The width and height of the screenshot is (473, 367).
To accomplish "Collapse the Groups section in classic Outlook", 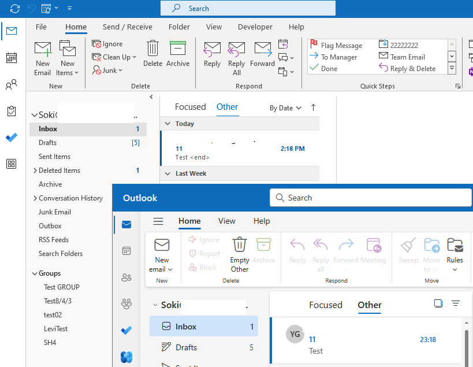I will 35,273.
